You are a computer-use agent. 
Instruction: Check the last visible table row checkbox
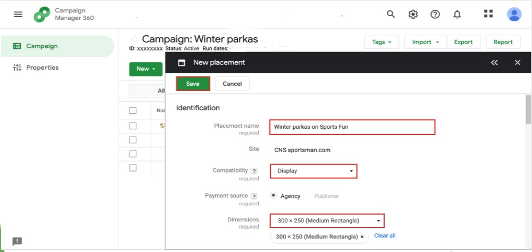pyautogui.click(x=133, y=168)
